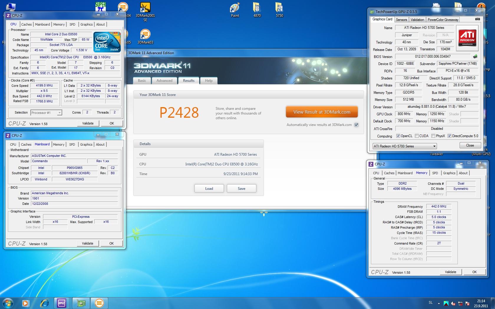
Task: Open Graphics tab in Mainboard CPU-Z window
Action: point(86,144)
